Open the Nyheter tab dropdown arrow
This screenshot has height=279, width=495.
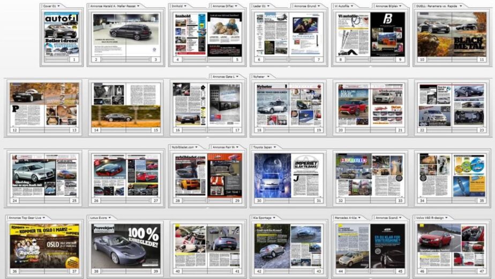pos(268,77)
